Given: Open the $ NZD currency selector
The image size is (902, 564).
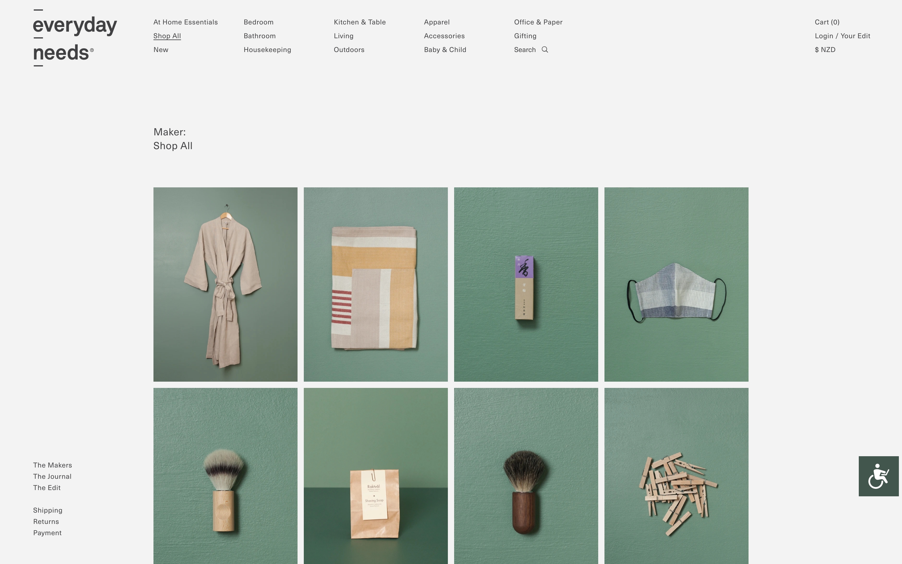Looking at the screenshot, I should click(x=824, y=50).
